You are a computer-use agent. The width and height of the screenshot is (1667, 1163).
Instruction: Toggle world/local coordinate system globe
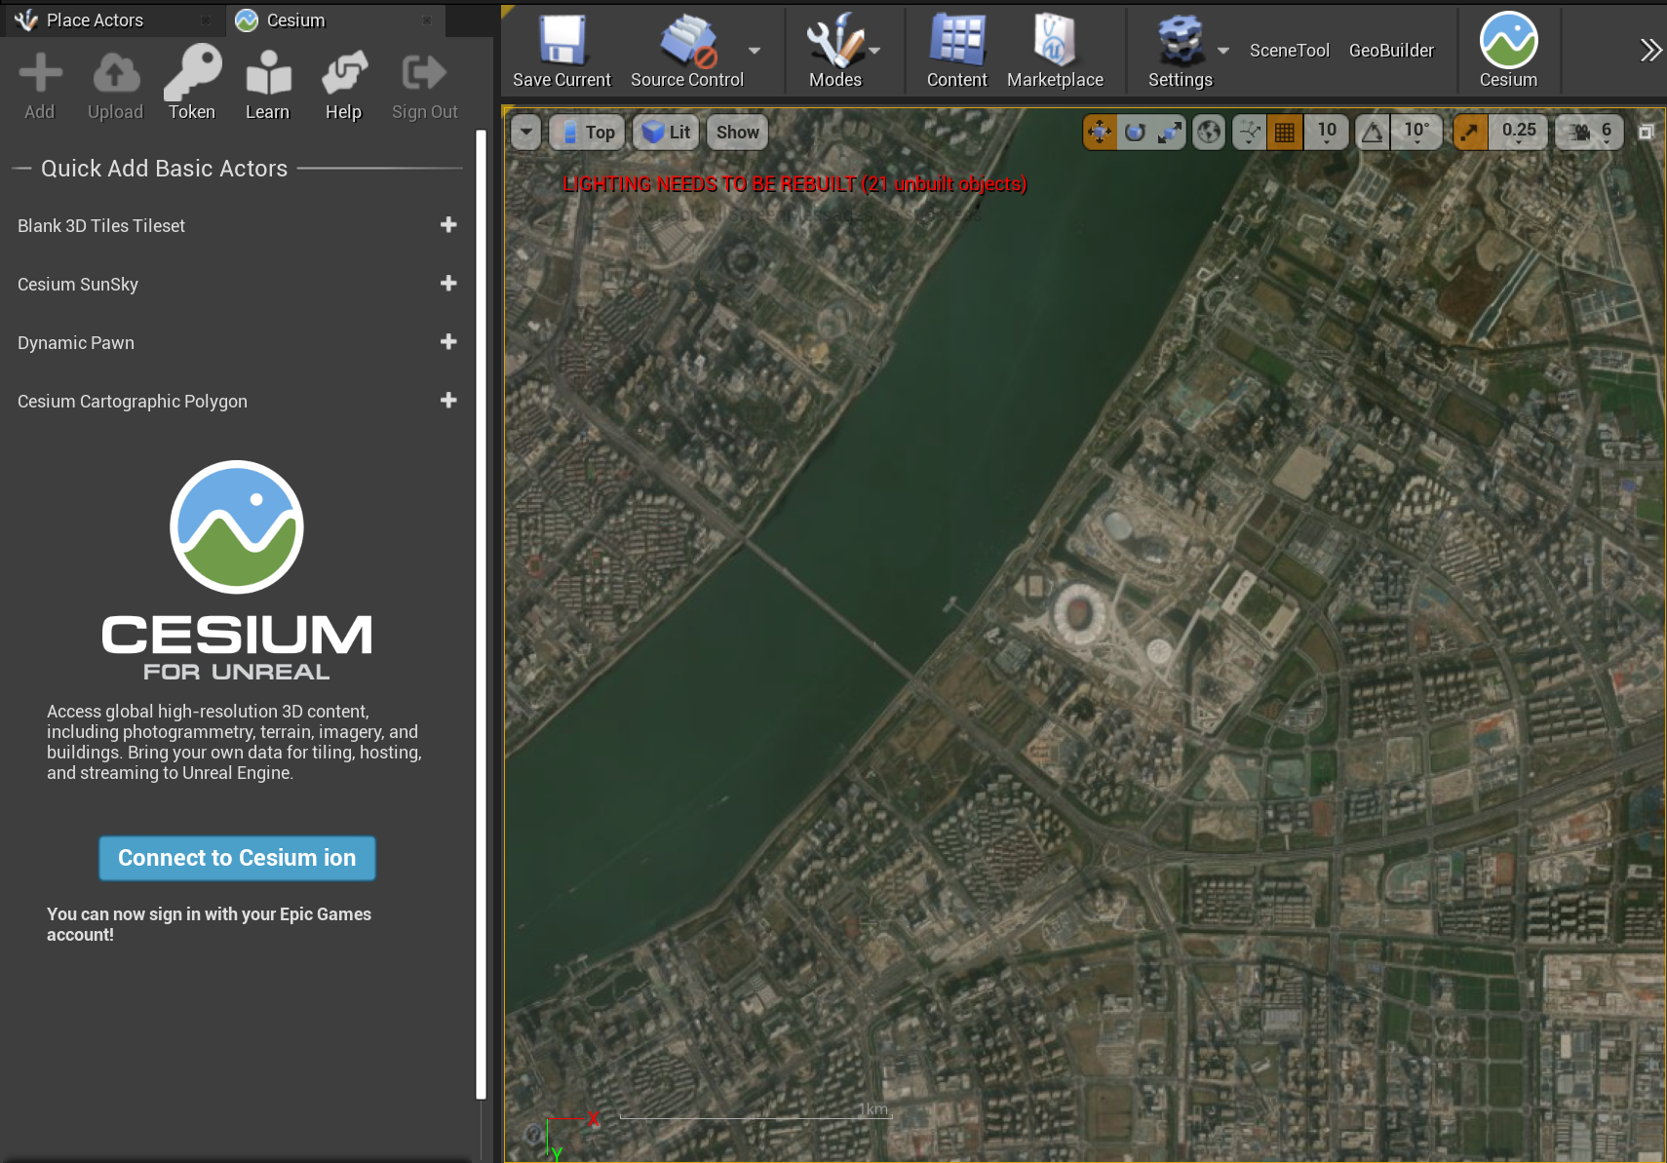click(x=1210, y=133)
